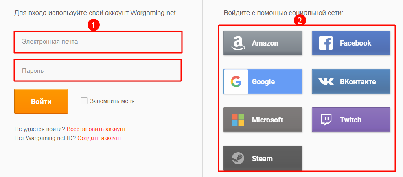Viewport: 403px width, 177px height.
Task: Choose Google text on sign-in button
Action: tap(263, 82)
